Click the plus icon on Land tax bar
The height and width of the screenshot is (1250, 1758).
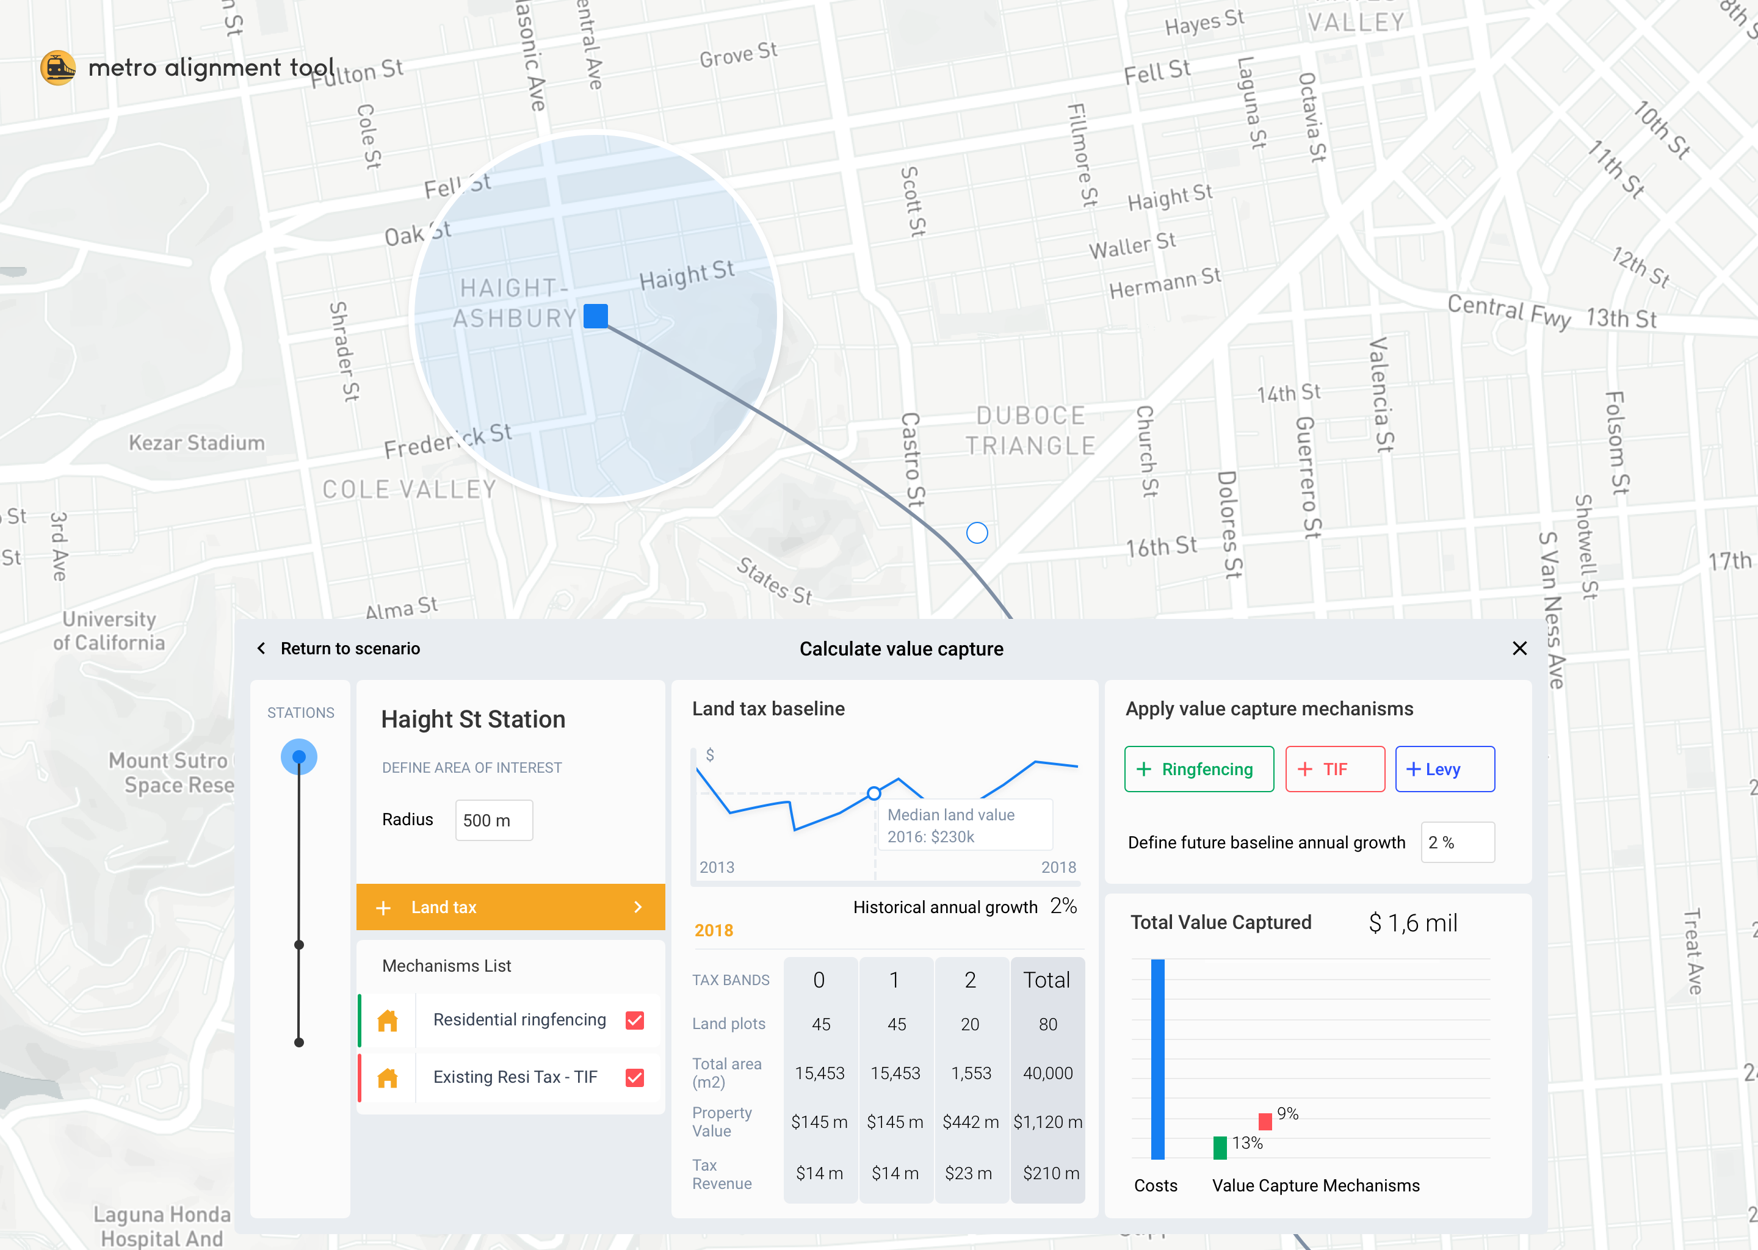click(383, 908)
